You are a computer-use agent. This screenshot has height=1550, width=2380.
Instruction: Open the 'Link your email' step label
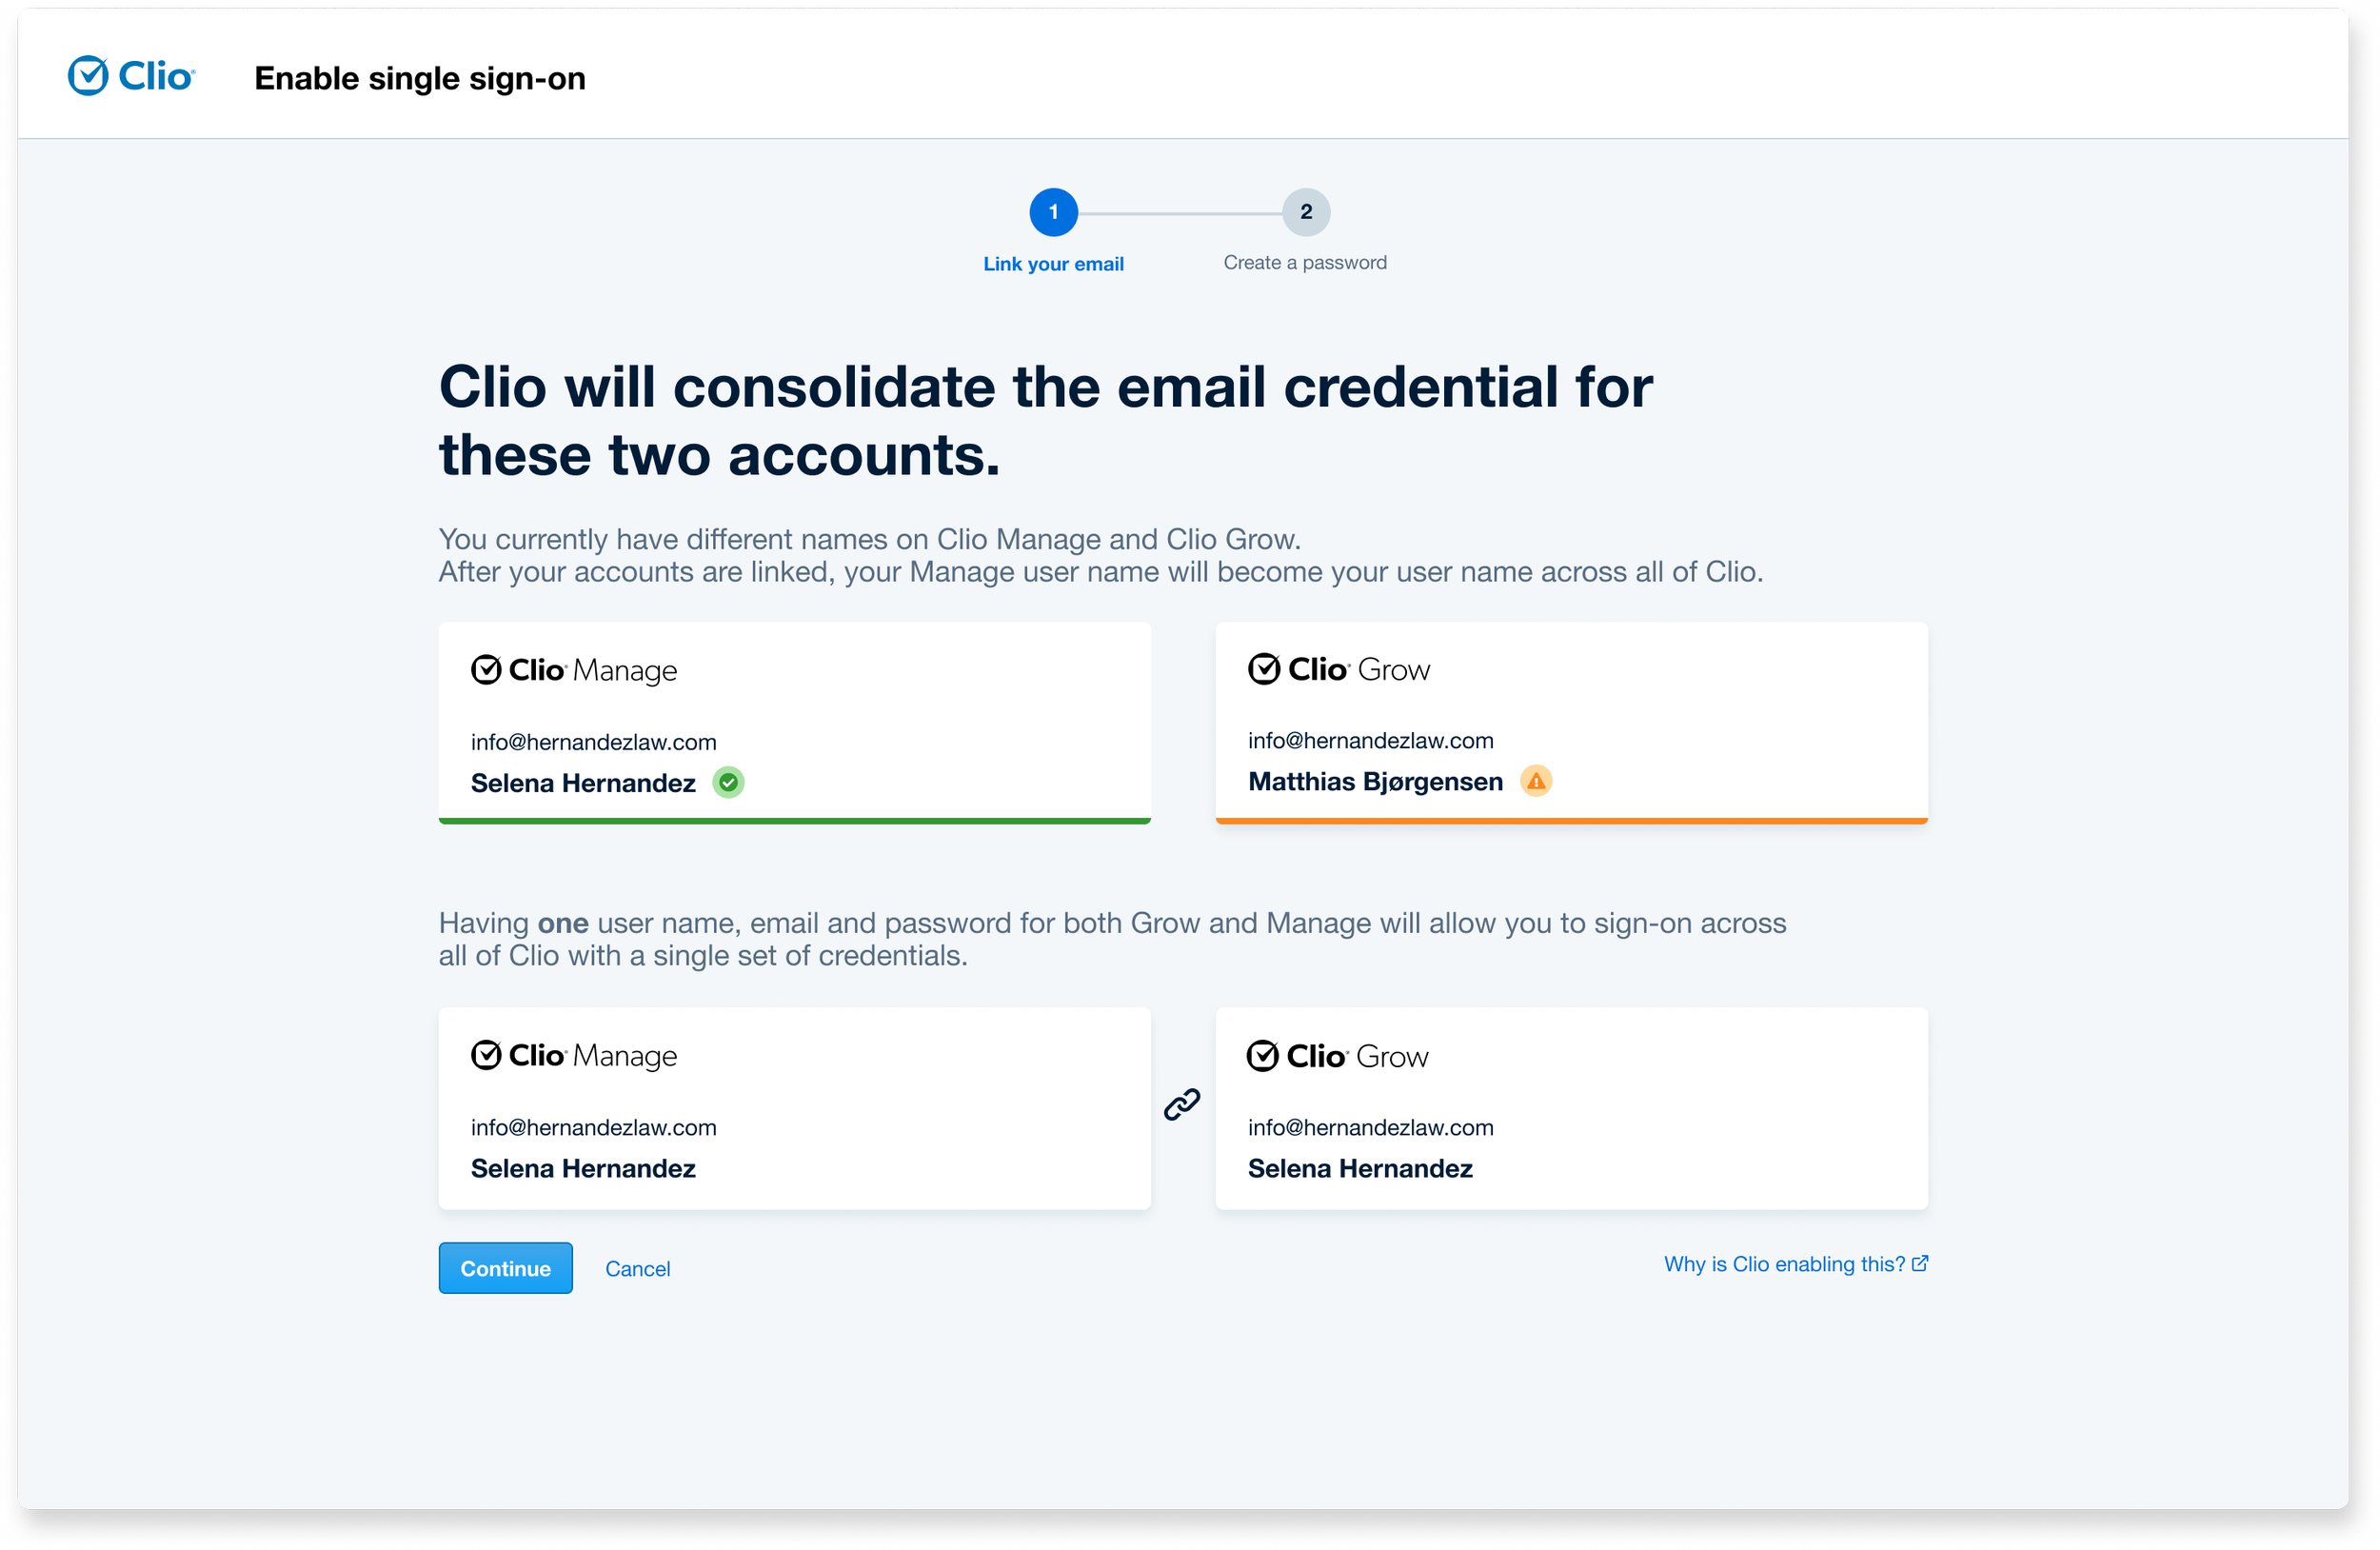[1053, 264]
